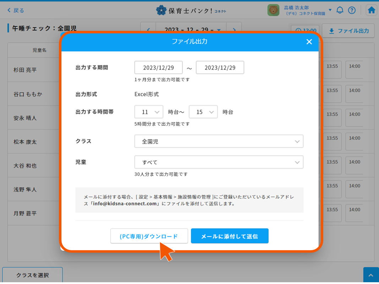Click the lion user avatar
The height and width of the screenshot is (284, 379).
273,10
